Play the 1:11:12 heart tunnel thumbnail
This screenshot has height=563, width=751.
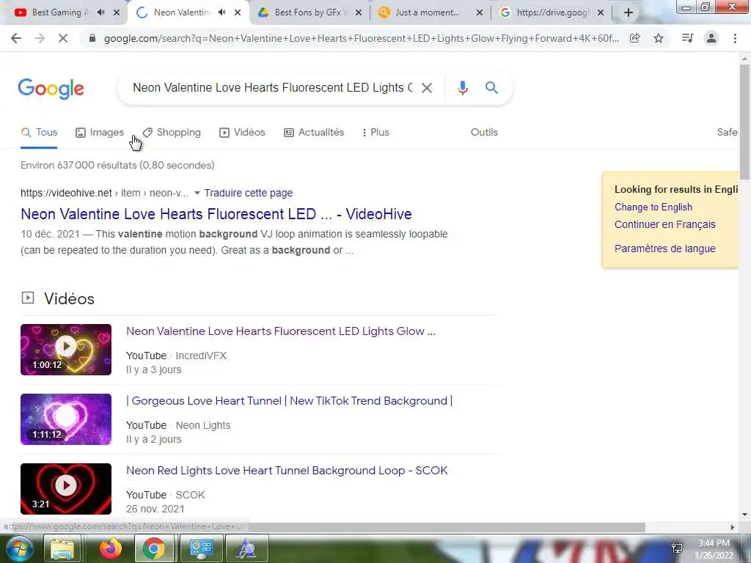coord(66,419)
